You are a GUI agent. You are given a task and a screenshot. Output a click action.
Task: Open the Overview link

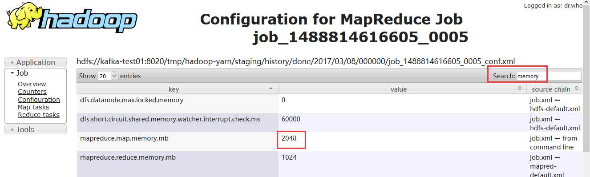click(32, 84)
